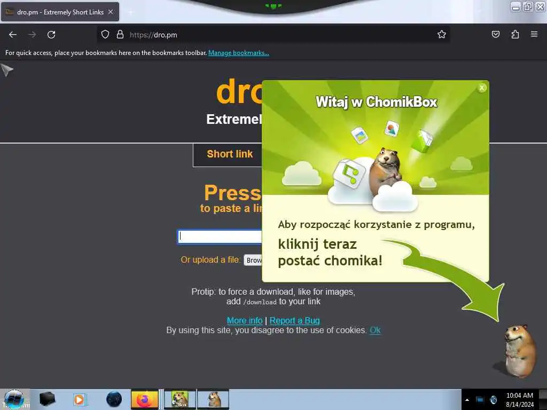Minimize the browser window
547x410 pixels.
[515, 6]
